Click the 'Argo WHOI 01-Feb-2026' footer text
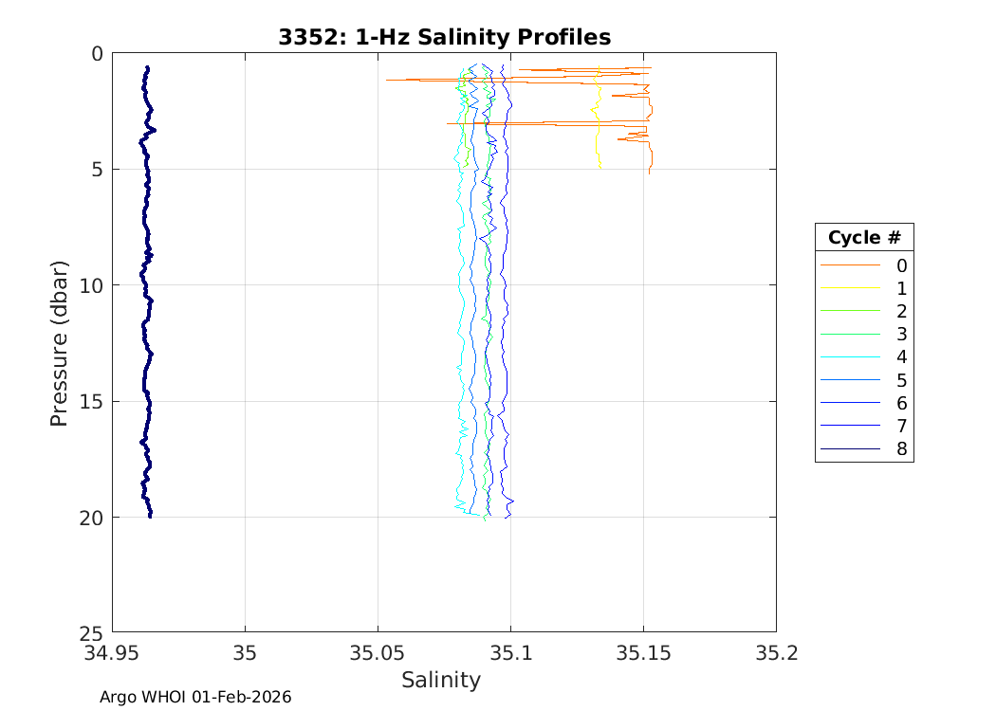 click(x=195, y=697)
